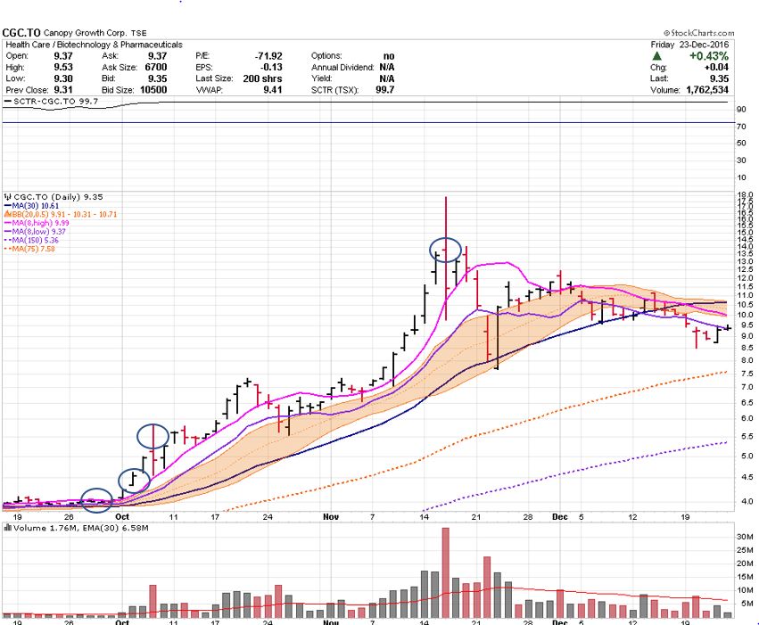
Task: Click the EPS value -0.13
Action: [x=273, y=67]
